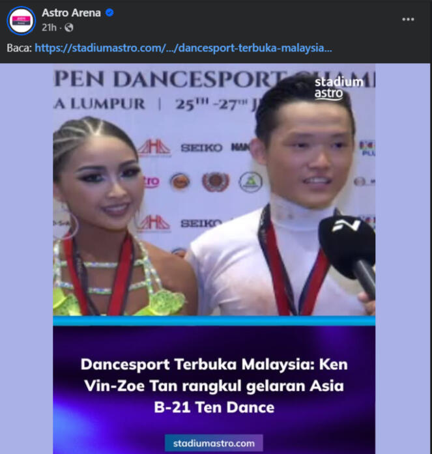Click the stadiumastro.com label on the image
This screenshot has width=432, height=454.
214,444
